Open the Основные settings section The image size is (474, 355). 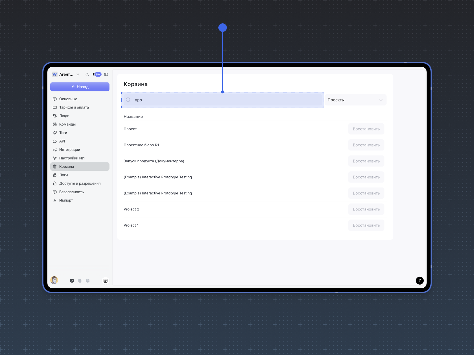point(68,99)
